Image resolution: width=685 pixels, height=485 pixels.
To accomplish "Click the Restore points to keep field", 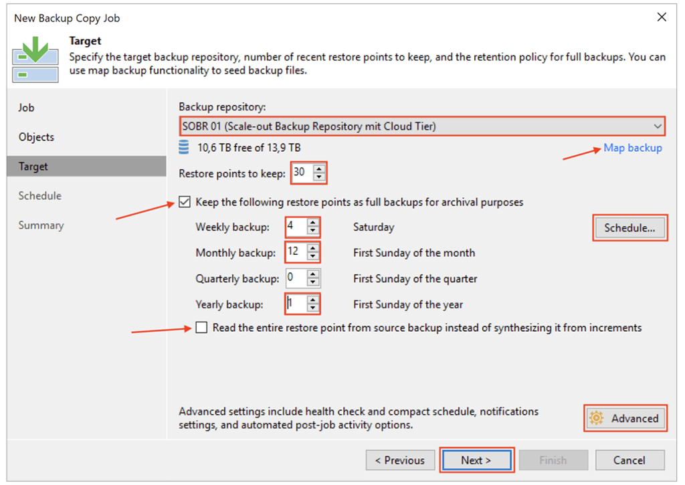I will 302,173.
